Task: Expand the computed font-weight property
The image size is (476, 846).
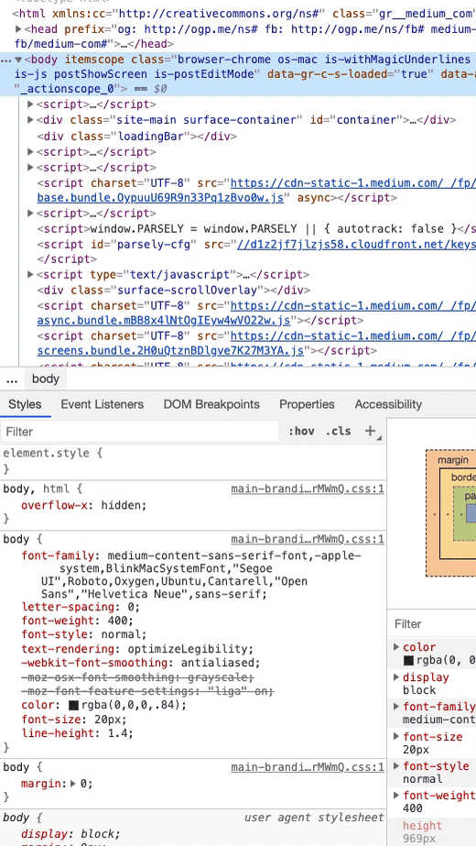Action: point(396,795)
